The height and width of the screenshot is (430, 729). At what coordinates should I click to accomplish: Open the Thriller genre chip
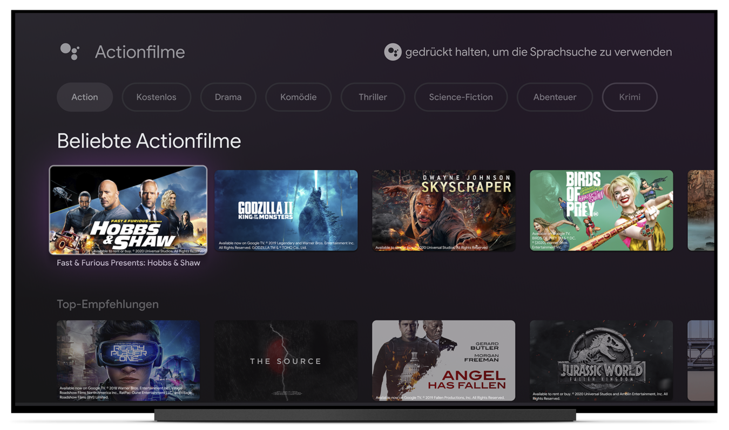373,97
